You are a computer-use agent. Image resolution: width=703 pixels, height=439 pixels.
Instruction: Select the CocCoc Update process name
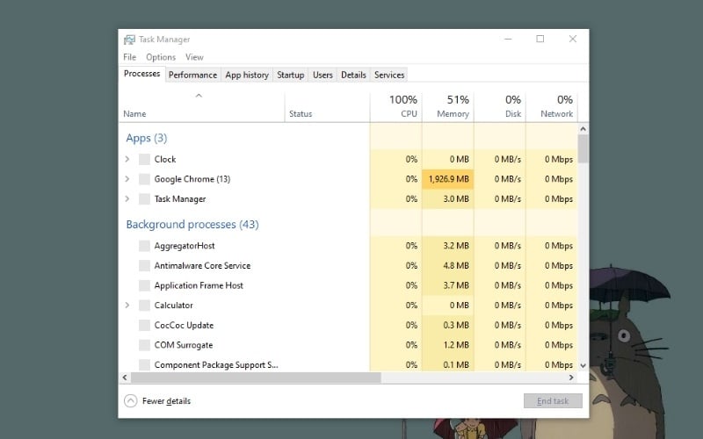coord(184,325)
